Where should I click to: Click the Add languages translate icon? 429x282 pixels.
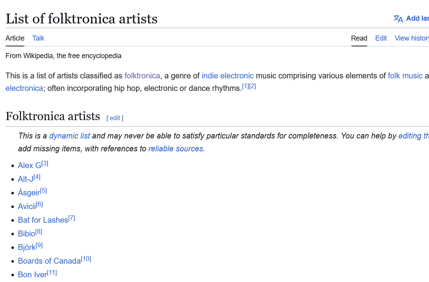tap(398, 19)
